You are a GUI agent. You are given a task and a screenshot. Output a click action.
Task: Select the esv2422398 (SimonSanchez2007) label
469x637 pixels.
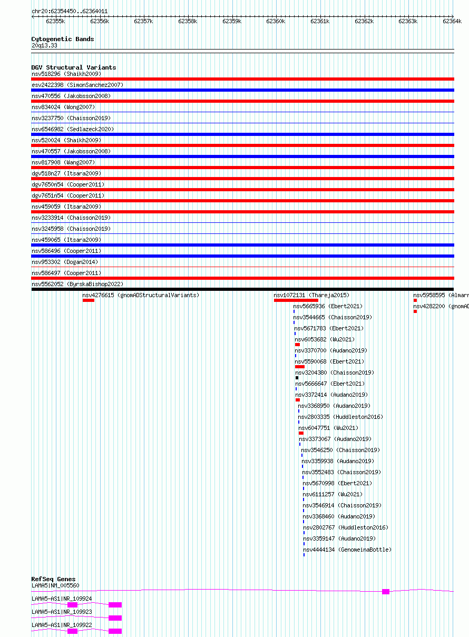pyautogui.click(x=77, y=85)
